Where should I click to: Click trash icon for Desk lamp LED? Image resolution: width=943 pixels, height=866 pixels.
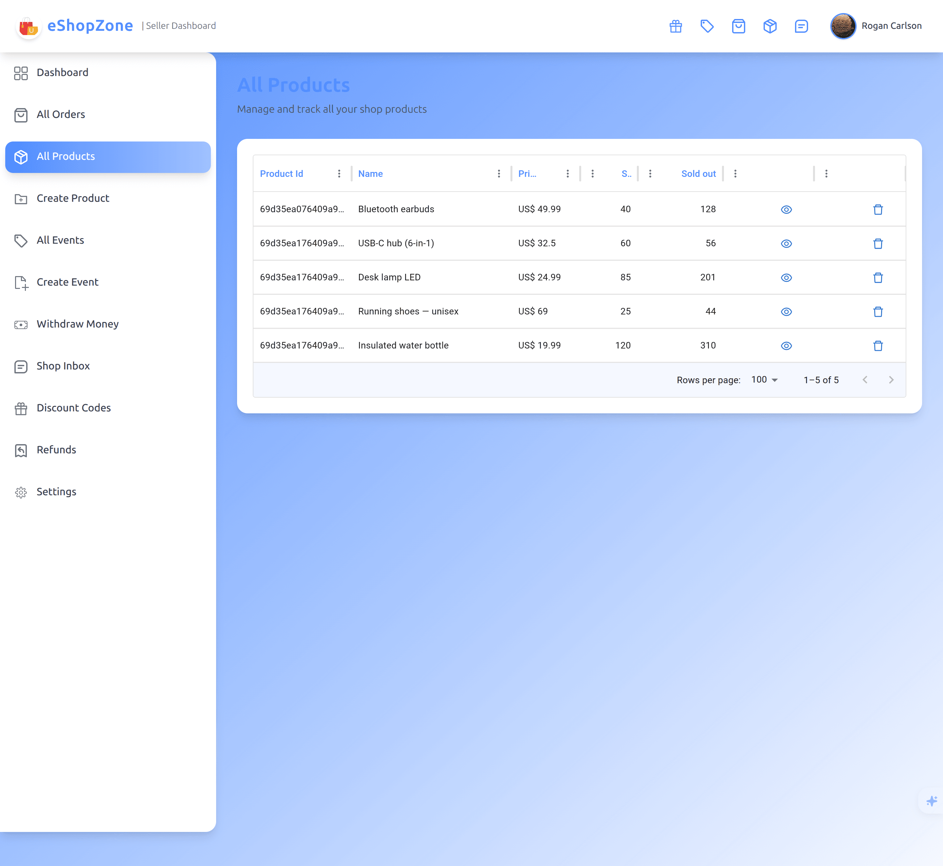tap(878, 277)
